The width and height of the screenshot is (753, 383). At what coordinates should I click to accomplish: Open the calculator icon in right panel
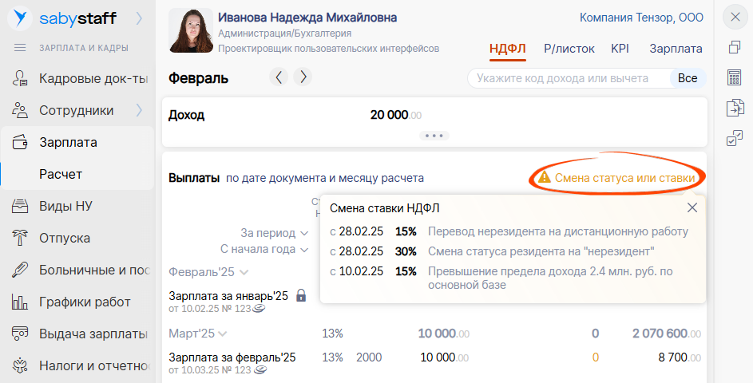coord(734,77)
